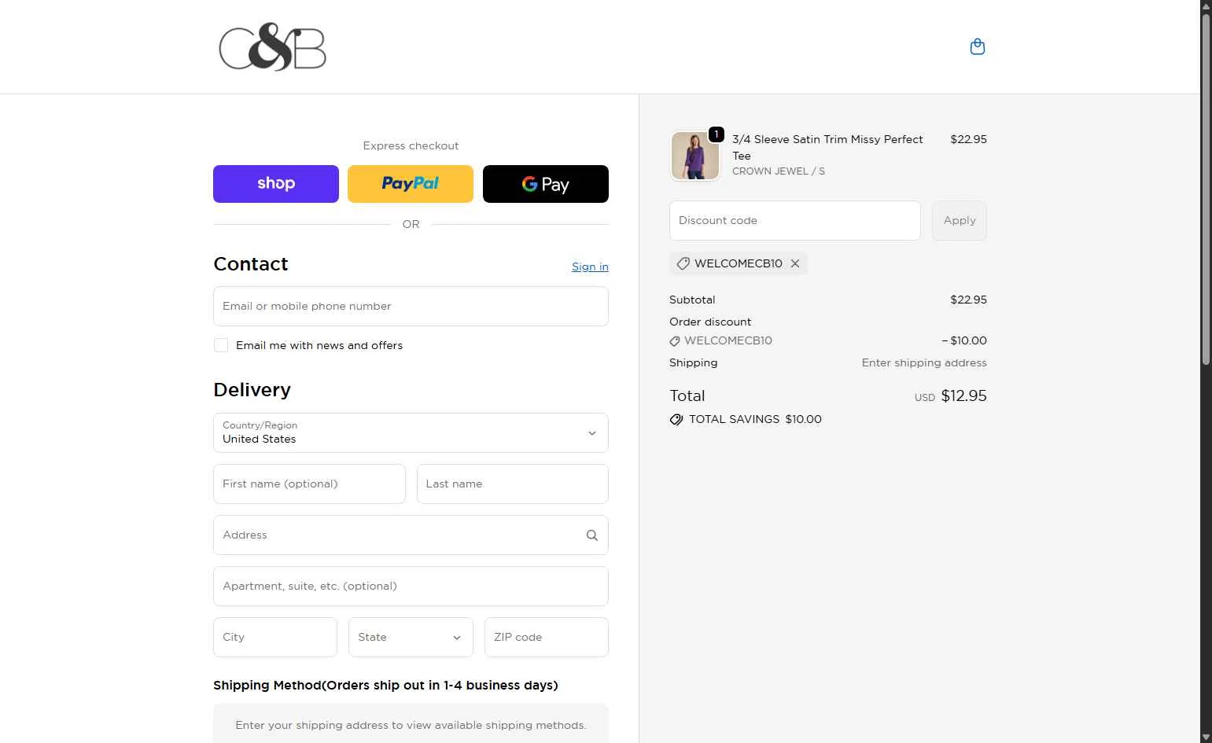Image resolution: width=1212 pixels, height=743 pixels.
Task: Click the purple tee product thumbnail
Action: point(695,156)
